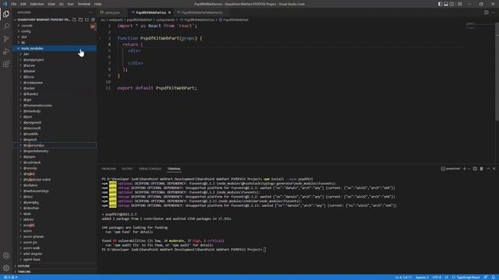Open the Source Control view
499x280 pixels.
[x=6, y=39]
